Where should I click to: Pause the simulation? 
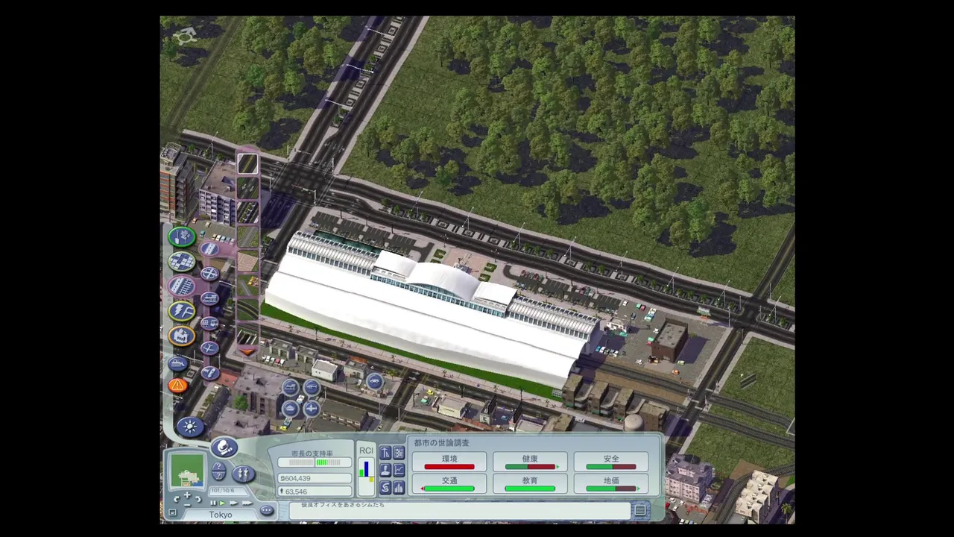[x=212, y=503]
